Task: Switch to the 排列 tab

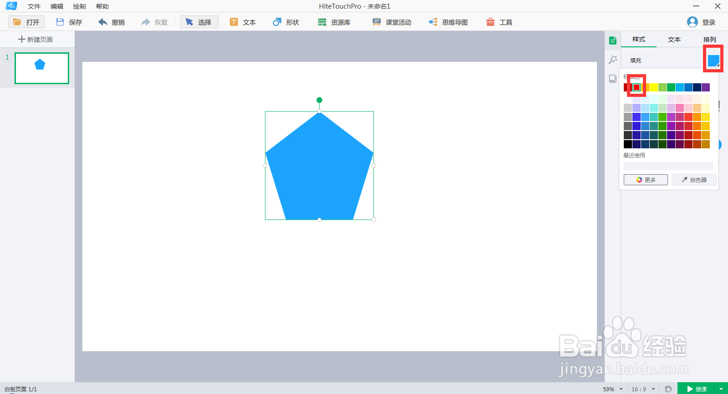Action: (710, 40)
